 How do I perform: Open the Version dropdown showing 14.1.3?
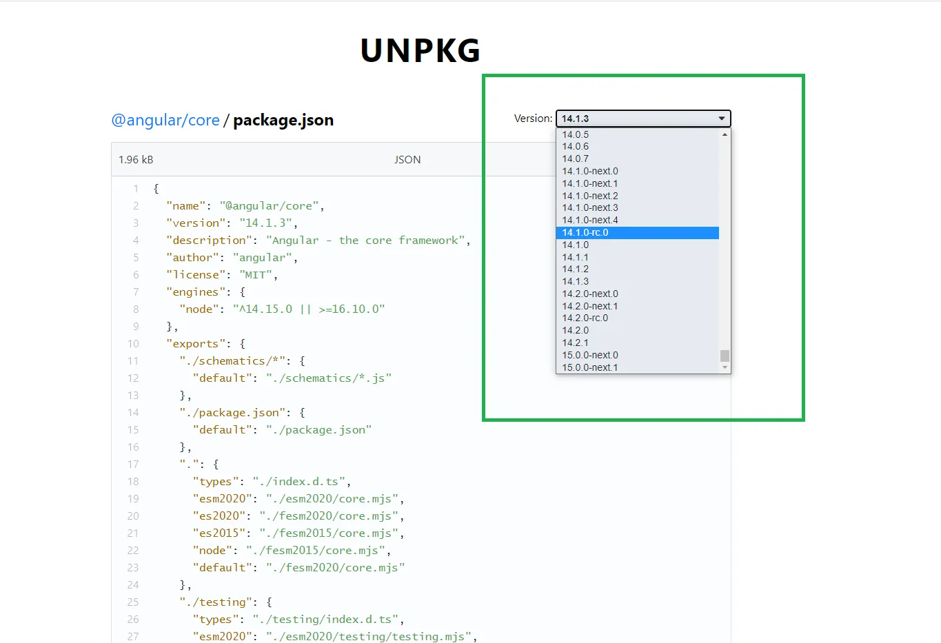coord(643,119)
